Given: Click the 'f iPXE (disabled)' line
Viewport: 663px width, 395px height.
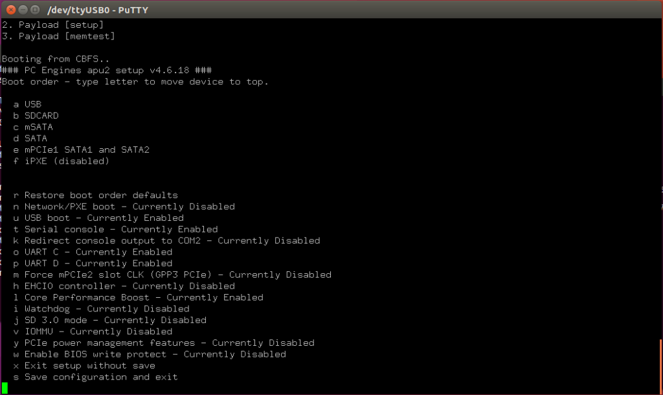Looking at the screenshot, I should pos(62,161).
